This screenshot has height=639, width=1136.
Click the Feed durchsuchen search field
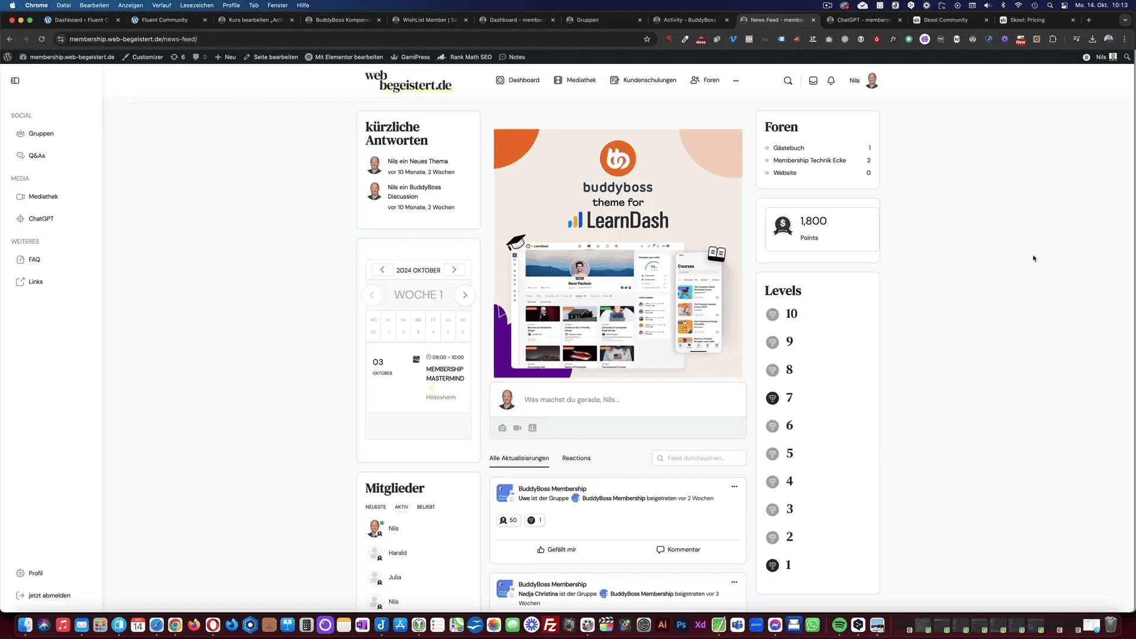(699, 458)
